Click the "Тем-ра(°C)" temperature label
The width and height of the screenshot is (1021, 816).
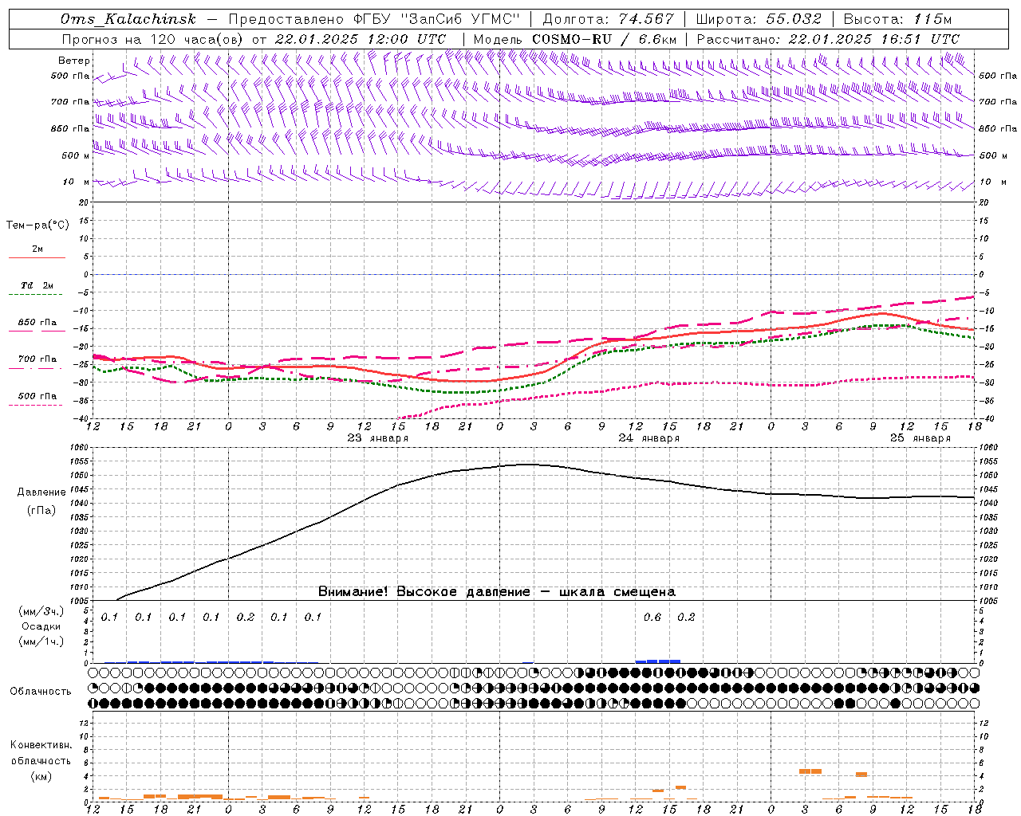coord(38,226)
